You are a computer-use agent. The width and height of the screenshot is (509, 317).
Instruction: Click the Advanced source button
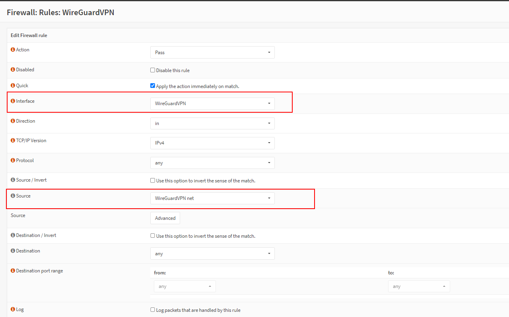165,218
